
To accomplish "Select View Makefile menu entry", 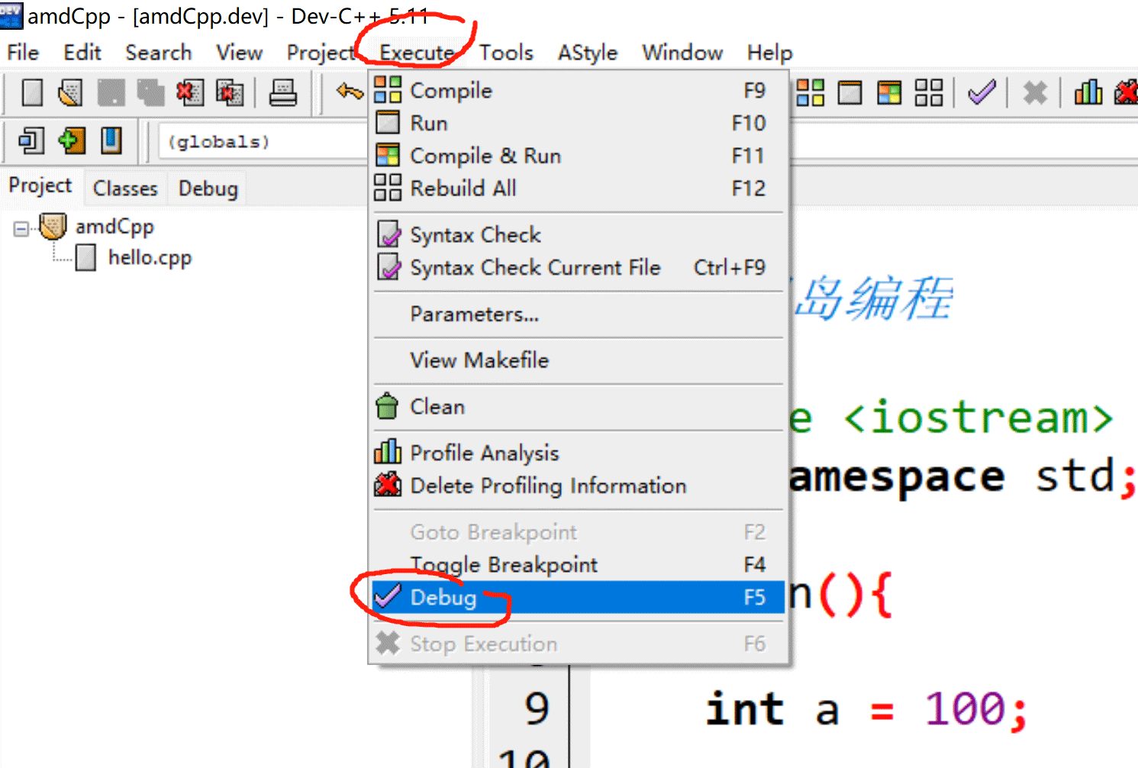I will point(579,360).
